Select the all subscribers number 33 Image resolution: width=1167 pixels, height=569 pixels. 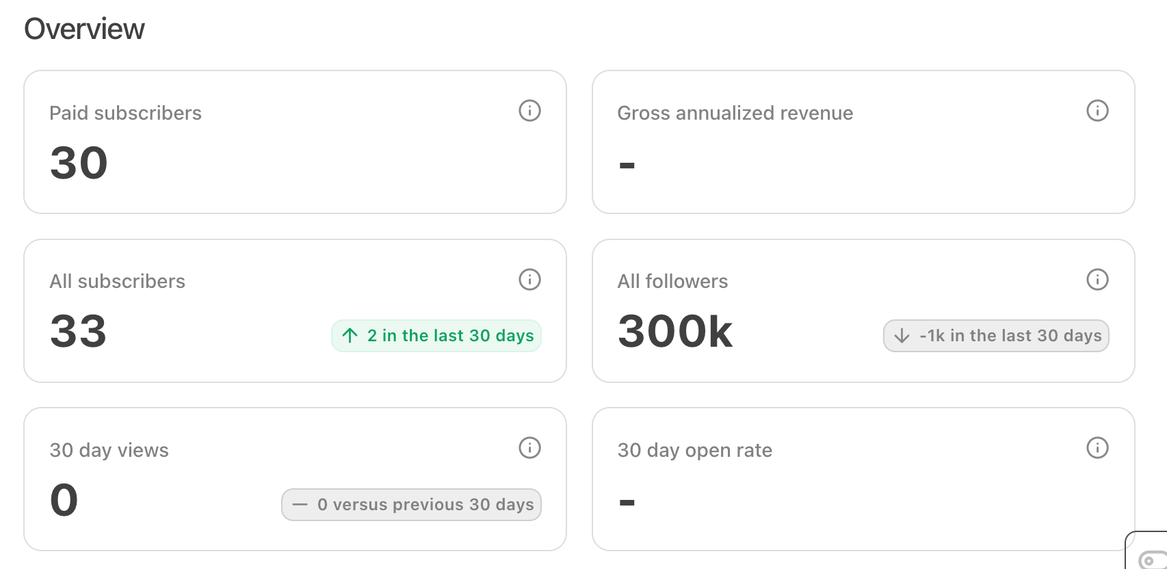pyautogui.click(x=79, y=332)
